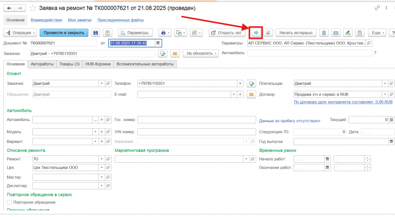
Task: Click into the VIN номер input field
Action: click(x=196, y=131)
